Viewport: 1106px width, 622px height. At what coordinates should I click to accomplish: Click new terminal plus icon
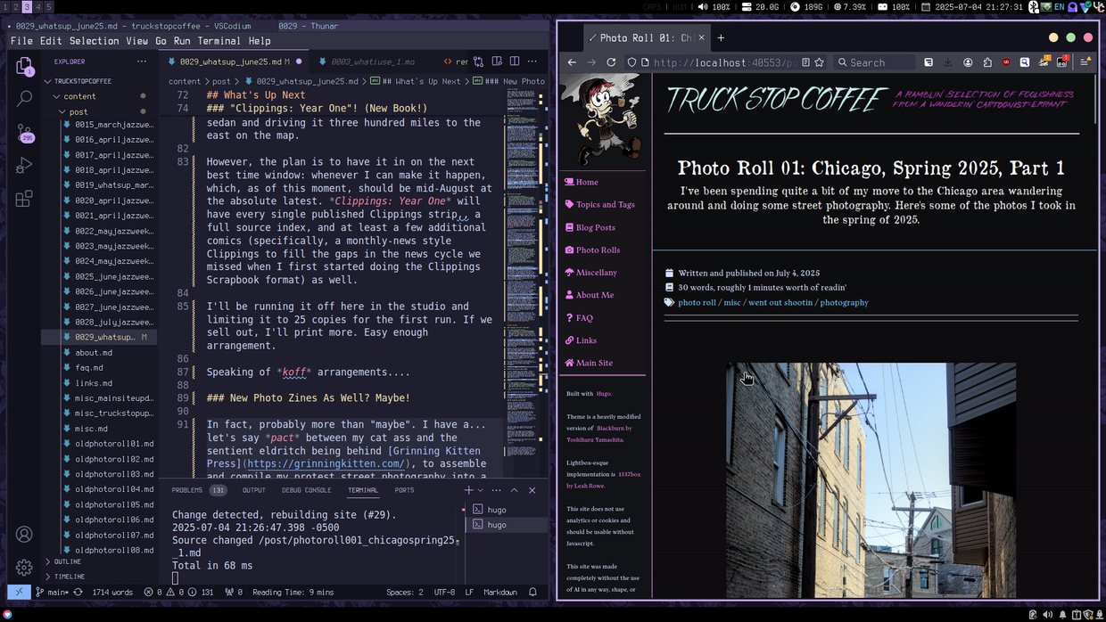pyautogui.click(x=468, y=490)
